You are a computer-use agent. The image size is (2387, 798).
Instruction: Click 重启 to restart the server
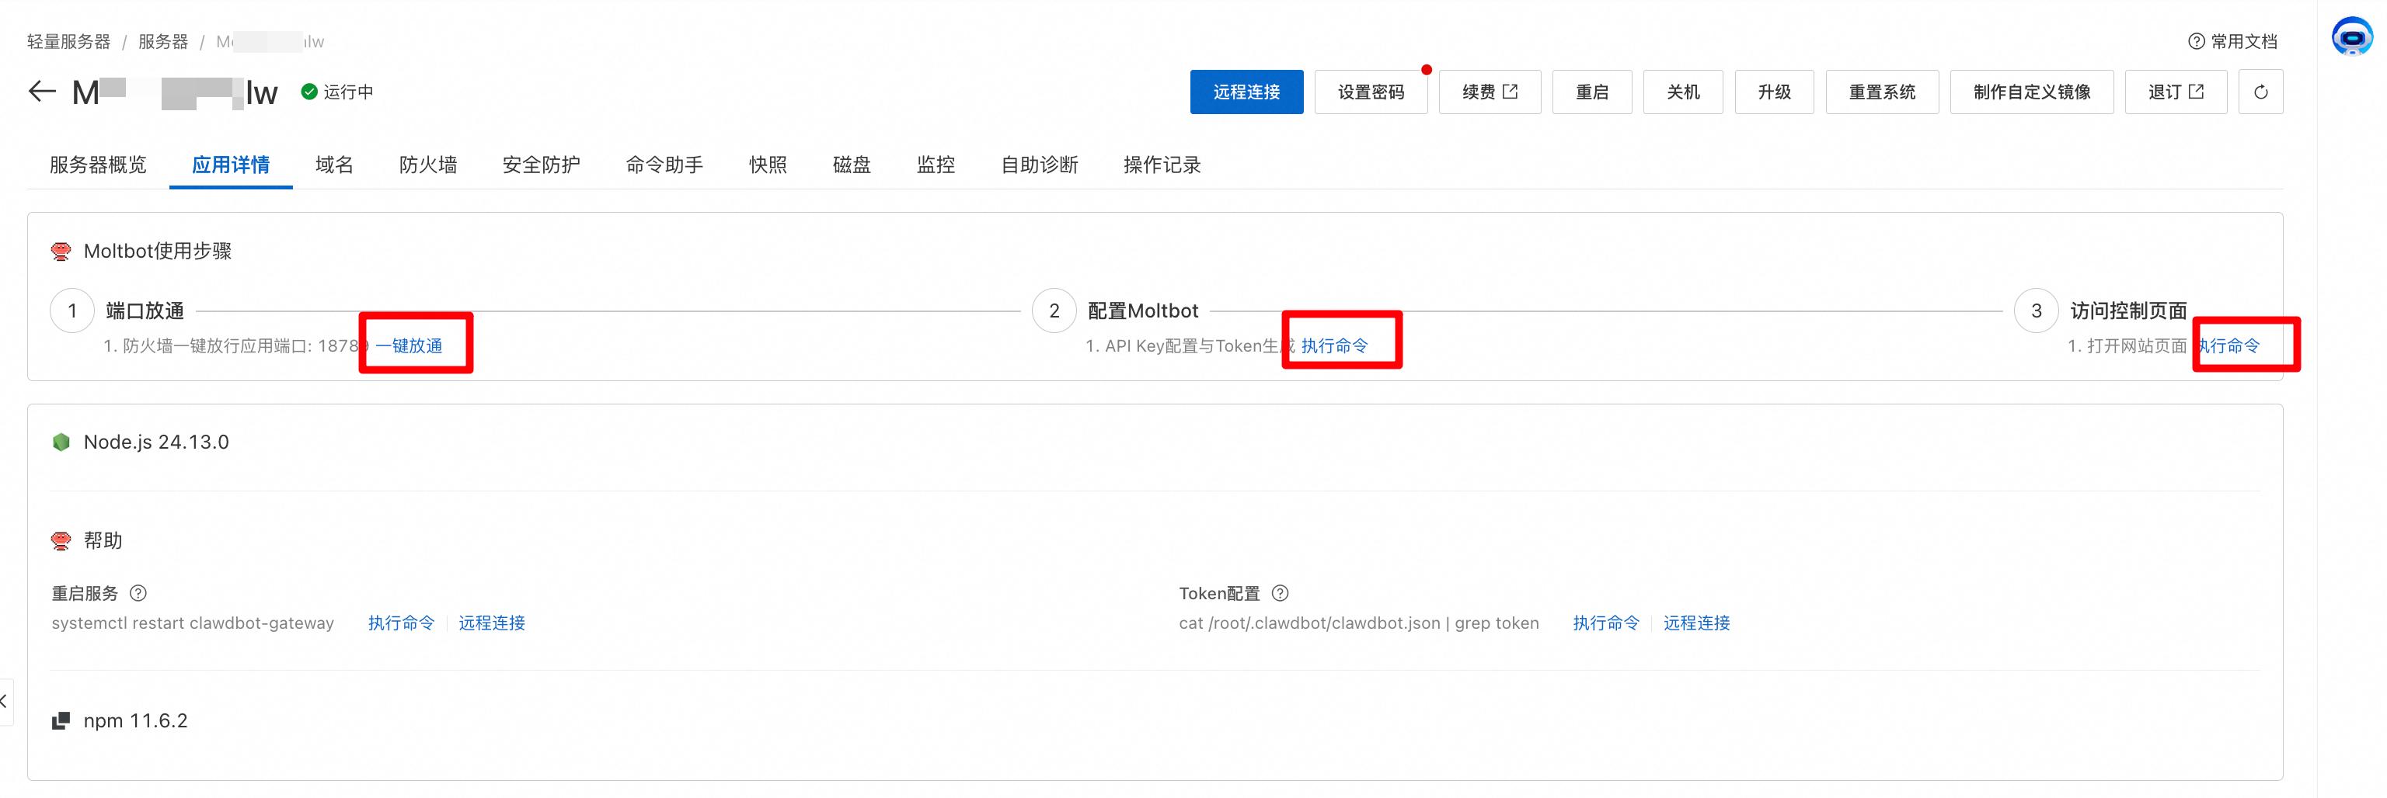click(1591, 92)
